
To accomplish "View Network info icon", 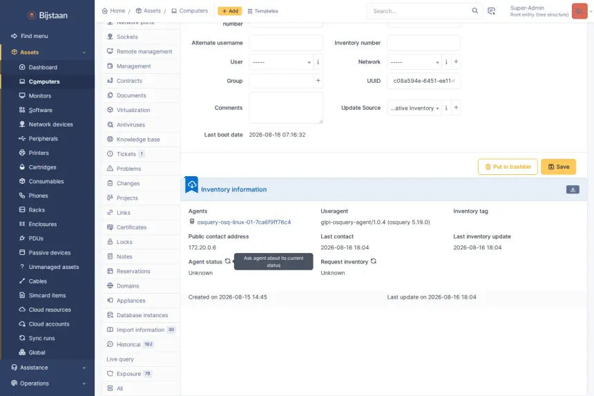I will [446, 62].
